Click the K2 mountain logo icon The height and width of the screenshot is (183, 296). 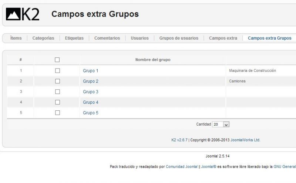[x=13, y=14]
